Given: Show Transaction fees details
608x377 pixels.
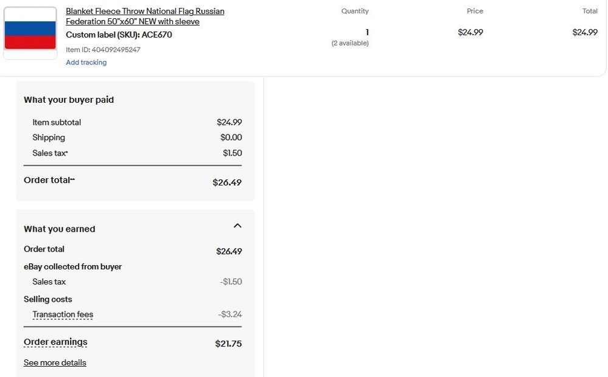Looking at the screenshot, I should pyautogui.click(x=63, y=314).
